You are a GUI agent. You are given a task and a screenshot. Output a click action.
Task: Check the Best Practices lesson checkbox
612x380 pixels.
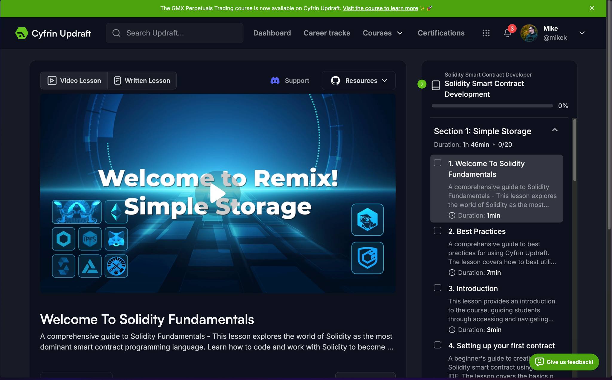pos(437,231)
